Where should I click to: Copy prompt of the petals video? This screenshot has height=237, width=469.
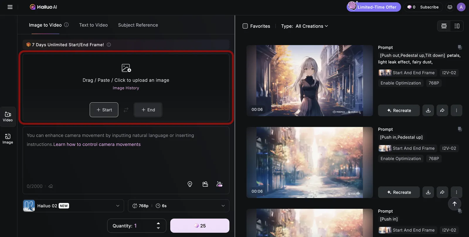pyautogui.click(x=460, y=47)
